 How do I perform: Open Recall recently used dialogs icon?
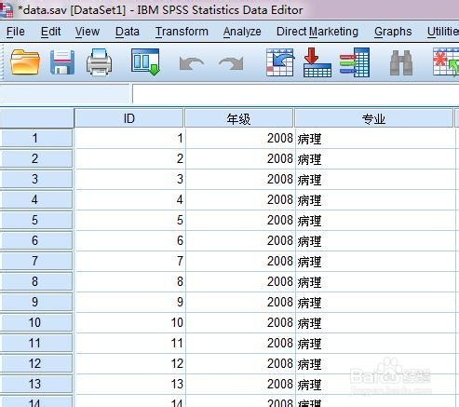click(x=145, y=62)
